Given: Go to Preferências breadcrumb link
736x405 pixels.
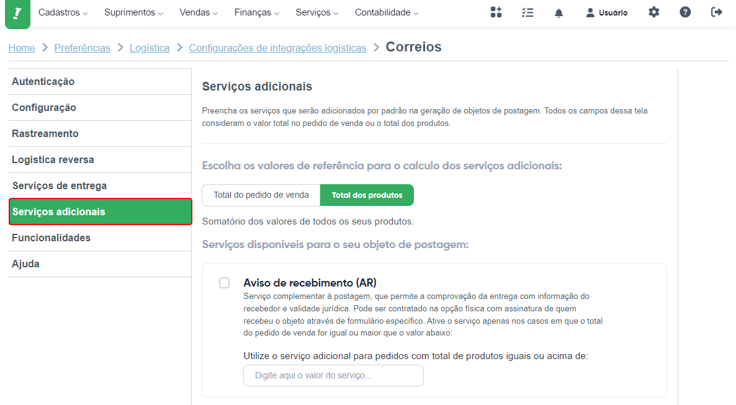Looking at the screenshot, I should click(x=82, y=48).
